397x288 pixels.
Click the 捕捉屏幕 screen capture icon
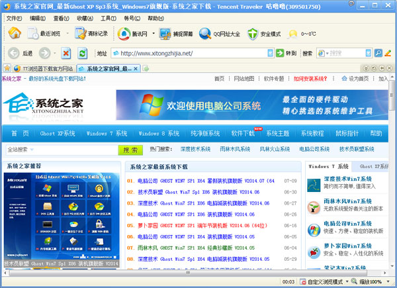165,34
